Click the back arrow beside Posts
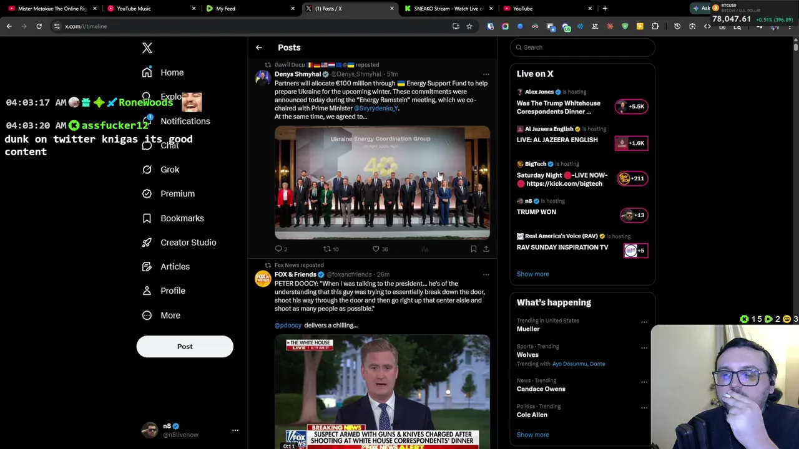799x449 pixels. coord(258,47)
